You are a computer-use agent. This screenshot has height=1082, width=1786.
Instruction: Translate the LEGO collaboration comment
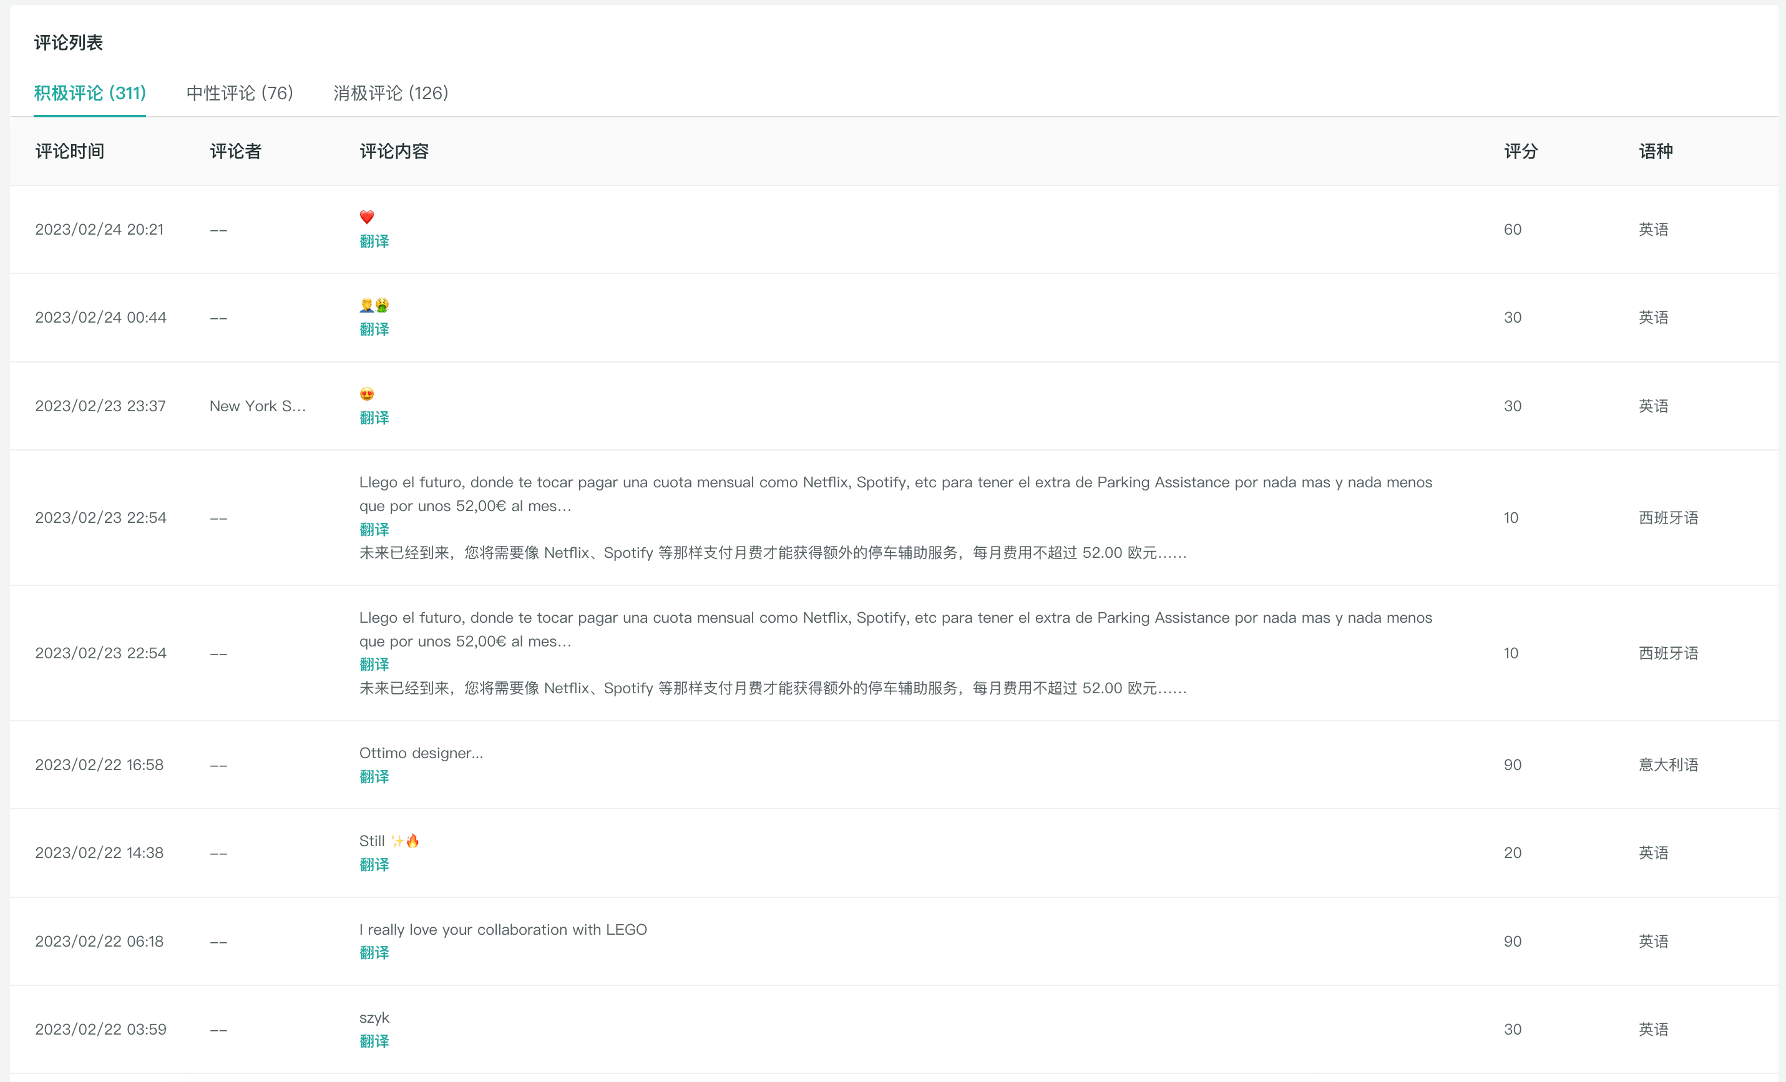pyautogui.click(x=374, y=953)
